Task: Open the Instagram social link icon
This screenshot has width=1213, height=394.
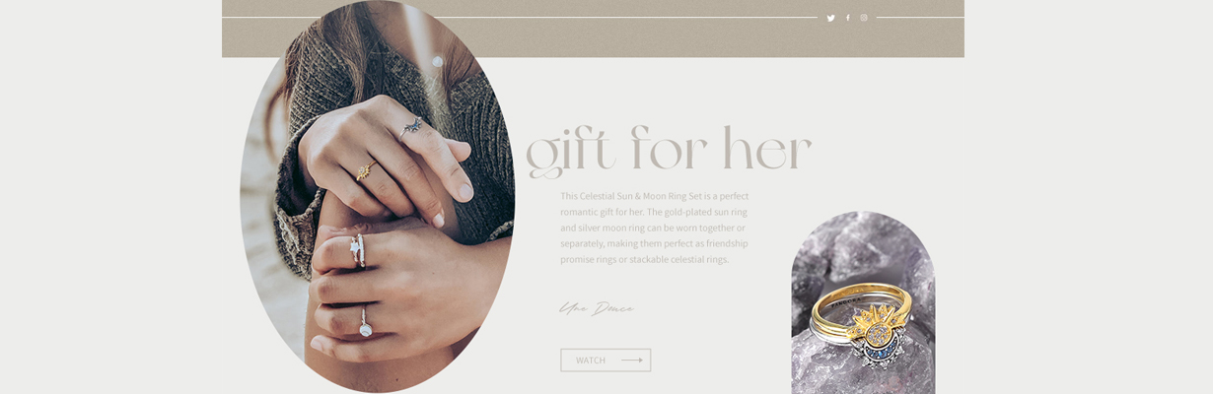Action: coord(864,18)
